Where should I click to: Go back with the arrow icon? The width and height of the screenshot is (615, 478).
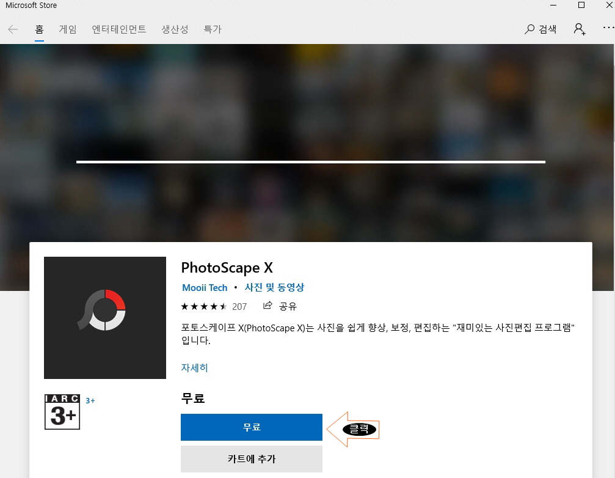[x=13, y=29]
